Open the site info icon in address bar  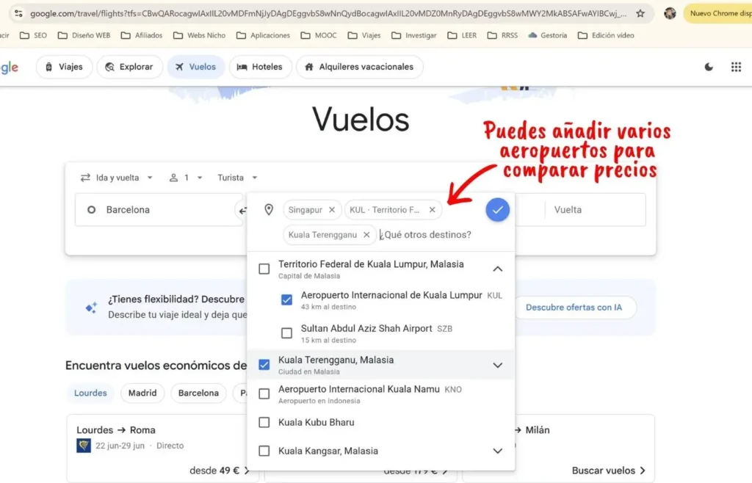(18, 13)
